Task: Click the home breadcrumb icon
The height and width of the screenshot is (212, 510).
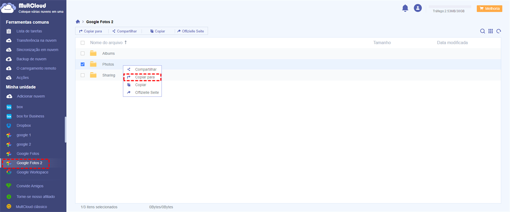Action: pos(78,21)
